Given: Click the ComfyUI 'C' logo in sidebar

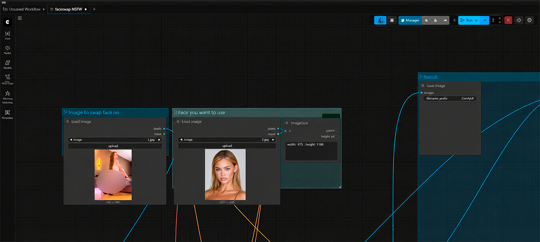Looking at the screenshot, I should pos(8,22).
